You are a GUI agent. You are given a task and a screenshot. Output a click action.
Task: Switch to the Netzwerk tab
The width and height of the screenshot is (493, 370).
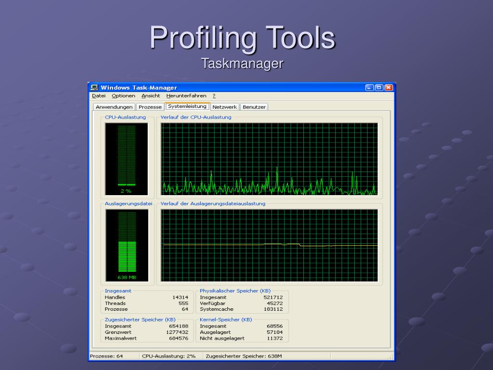[224, 107]
